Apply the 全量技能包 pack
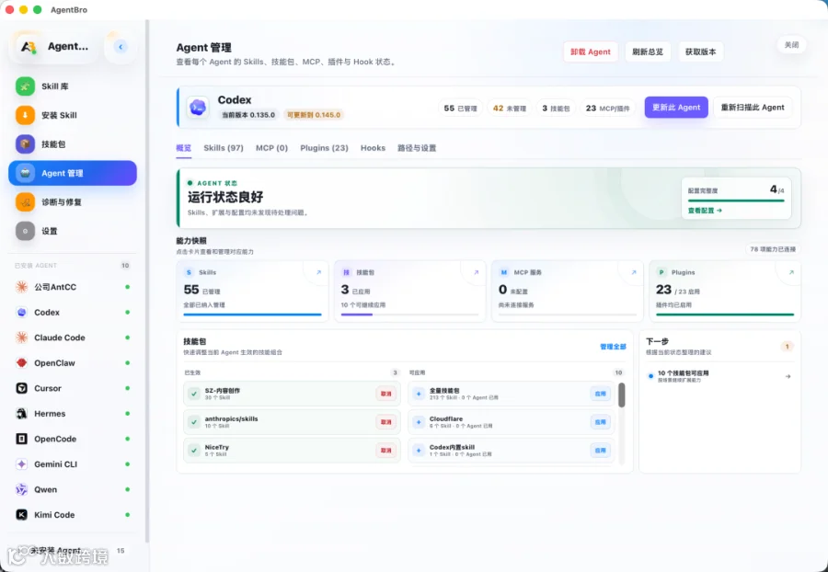This screenshot has height=572, width=828. click(601, 394)
